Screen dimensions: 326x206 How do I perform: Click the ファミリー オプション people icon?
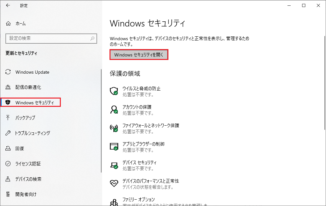pos(114,202)
